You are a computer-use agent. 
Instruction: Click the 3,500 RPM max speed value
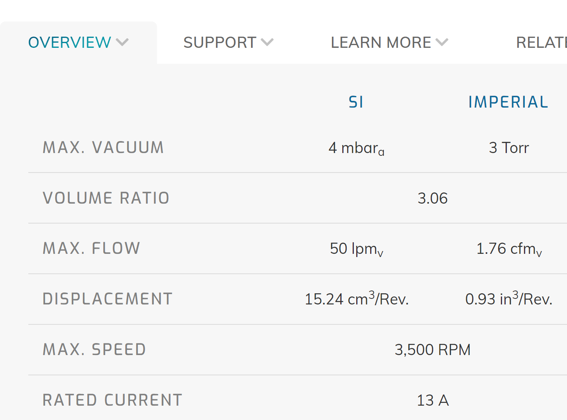[x=433, y=350]
